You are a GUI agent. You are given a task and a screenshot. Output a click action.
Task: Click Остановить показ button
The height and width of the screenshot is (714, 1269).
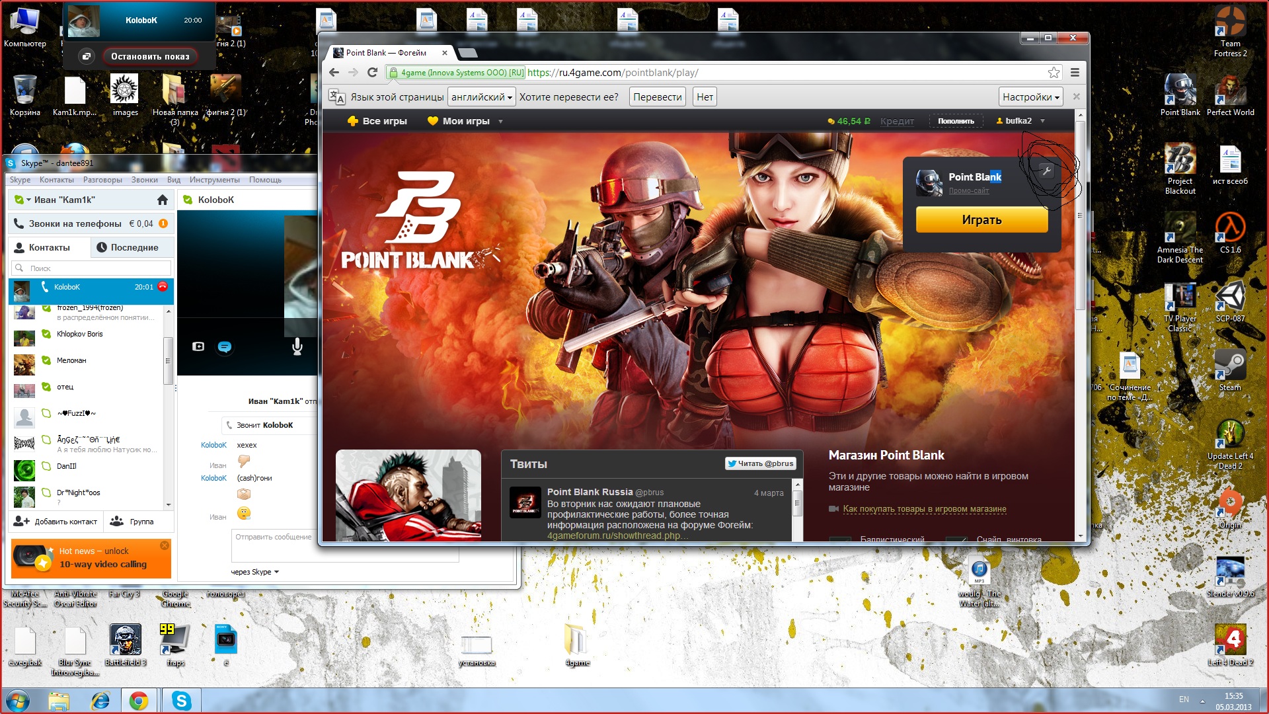[150, 57]
